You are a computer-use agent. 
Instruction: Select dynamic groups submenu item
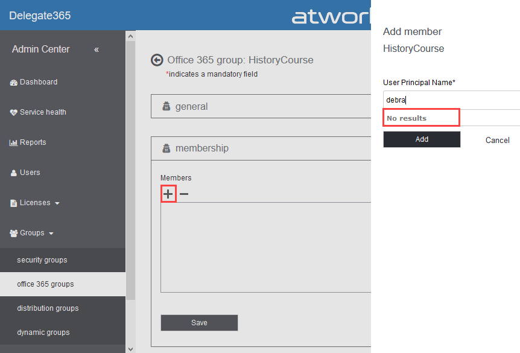coord(63,332)
